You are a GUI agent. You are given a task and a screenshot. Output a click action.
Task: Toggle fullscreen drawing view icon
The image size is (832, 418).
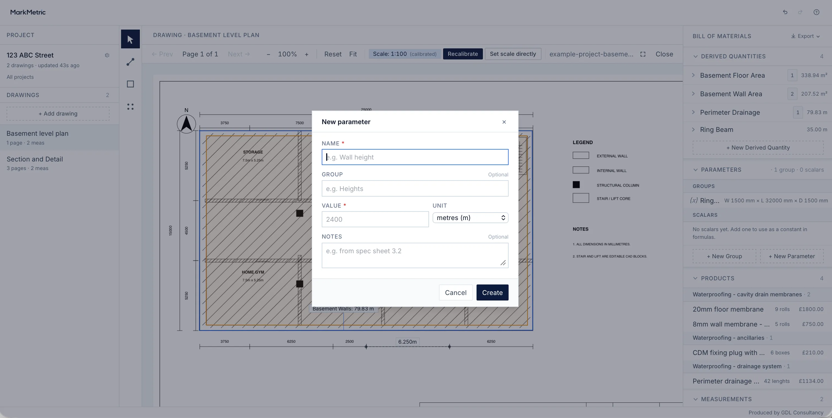click(x=643, y=54)
